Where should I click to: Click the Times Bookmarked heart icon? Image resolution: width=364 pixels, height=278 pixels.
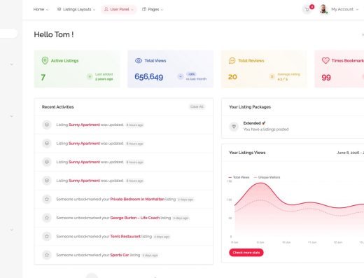(x=325, y=61)
